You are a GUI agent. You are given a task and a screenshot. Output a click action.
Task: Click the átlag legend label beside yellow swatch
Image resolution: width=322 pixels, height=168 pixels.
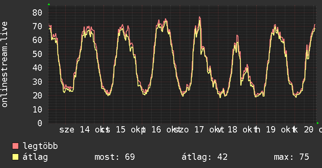click(35, 157)
